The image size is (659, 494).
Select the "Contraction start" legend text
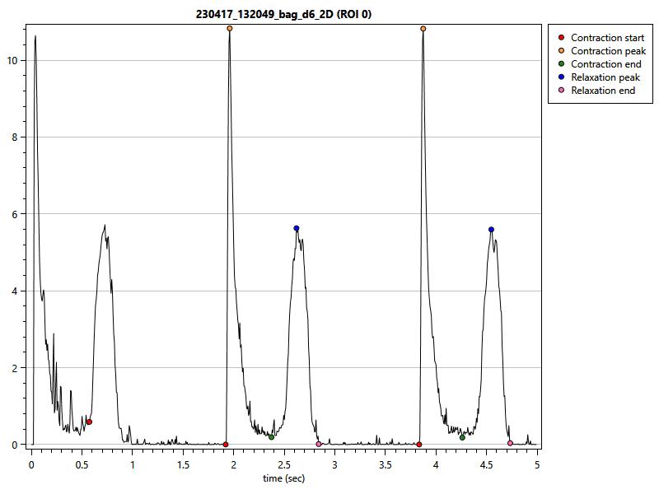(607, 38)
